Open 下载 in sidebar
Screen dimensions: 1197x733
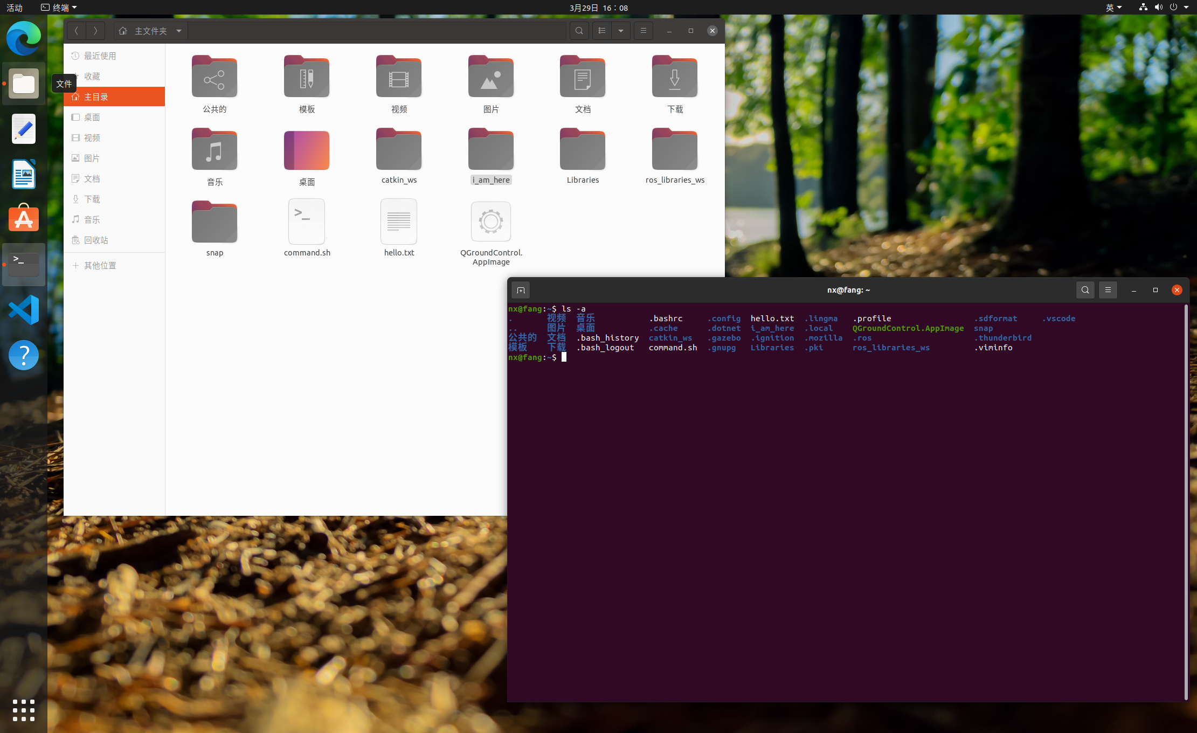pyautogui.click(x=114, y=199)
